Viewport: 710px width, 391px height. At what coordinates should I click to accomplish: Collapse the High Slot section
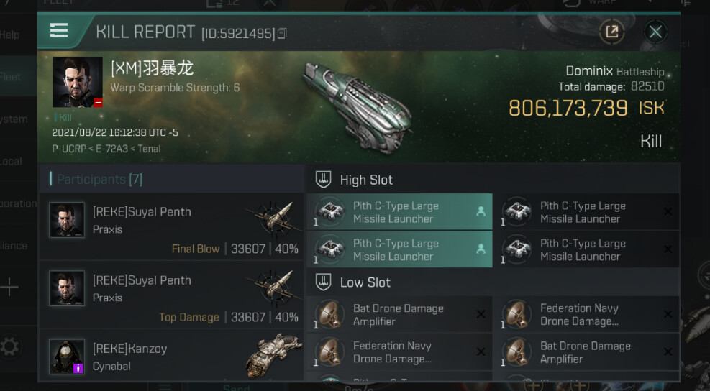click(x=324, y=180)
